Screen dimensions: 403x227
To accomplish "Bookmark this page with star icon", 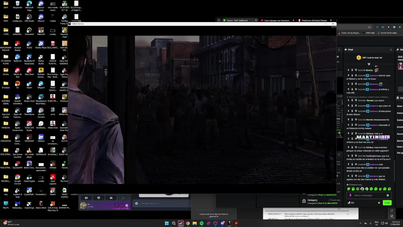I will pyautogui.click(x=369, y=27).
